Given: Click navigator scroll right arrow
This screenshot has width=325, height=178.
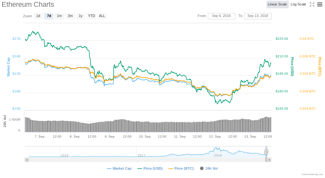Looking at the screenshot, I should [x=269, y=160].
